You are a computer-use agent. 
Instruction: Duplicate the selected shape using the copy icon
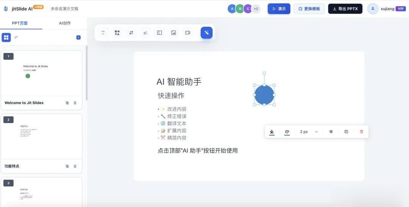pos(346,131)
